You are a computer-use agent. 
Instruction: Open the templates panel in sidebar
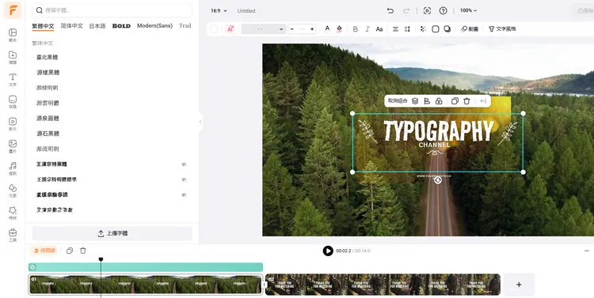click(x=13, y=35)
